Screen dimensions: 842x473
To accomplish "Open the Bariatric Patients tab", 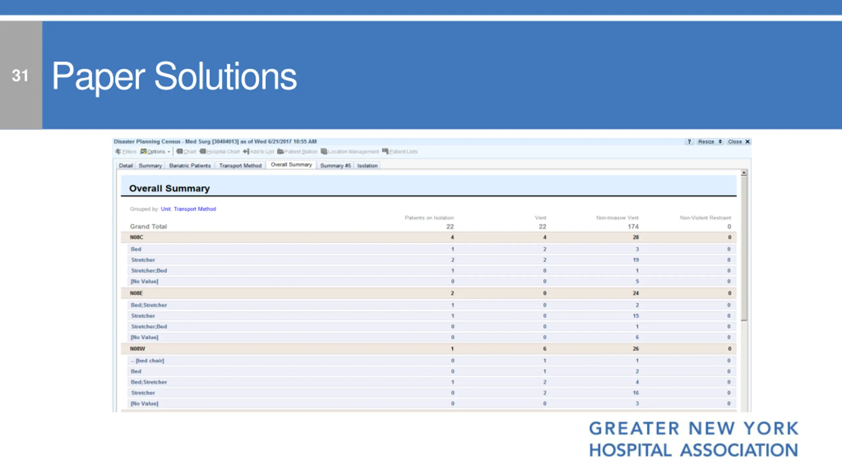I will click(x=190, y=166).
